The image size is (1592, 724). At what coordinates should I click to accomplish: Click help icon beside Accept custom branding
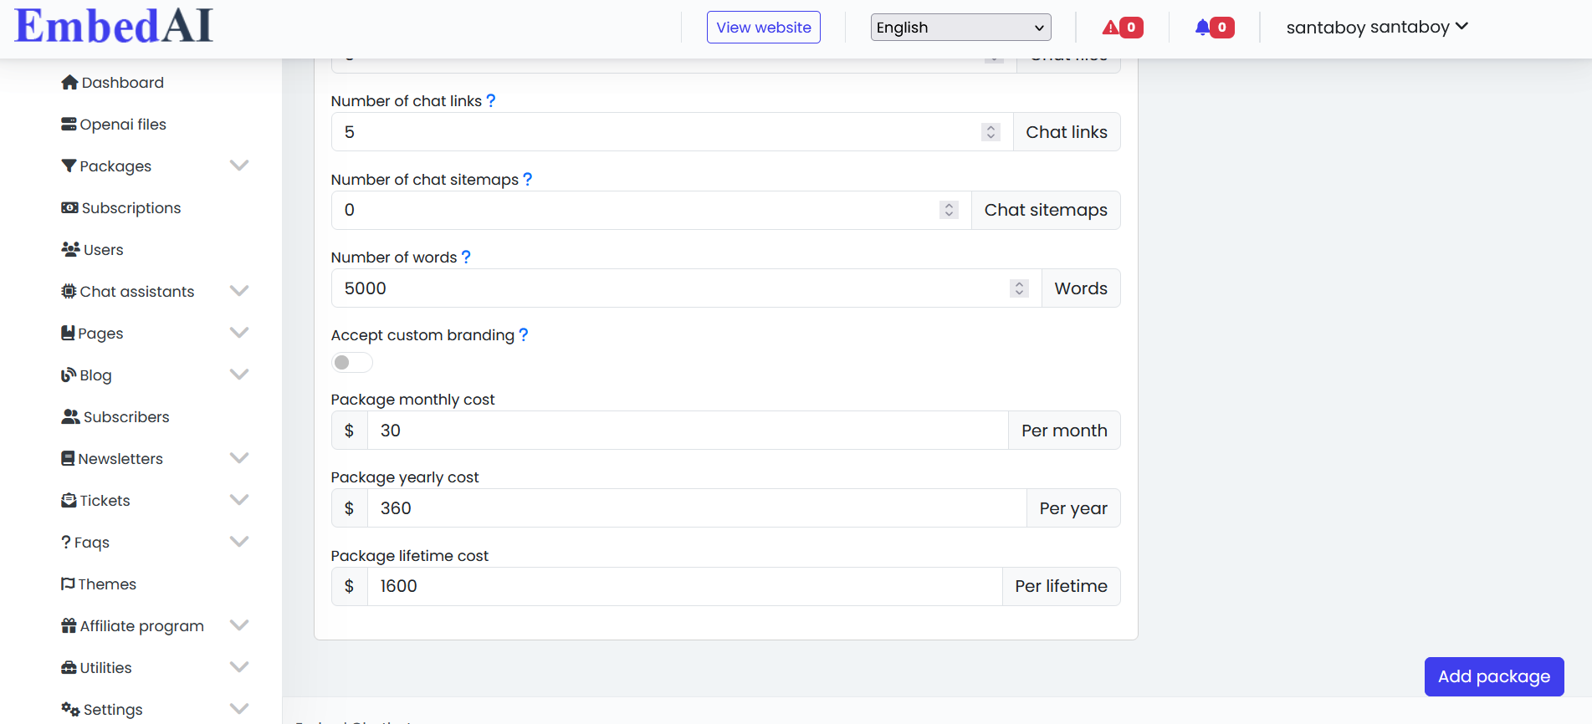coord(524,335)
